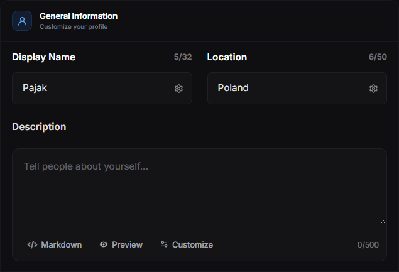Click the Display Name label
Viewport: 399px width, 272px height.
click(x=44, y=57)
